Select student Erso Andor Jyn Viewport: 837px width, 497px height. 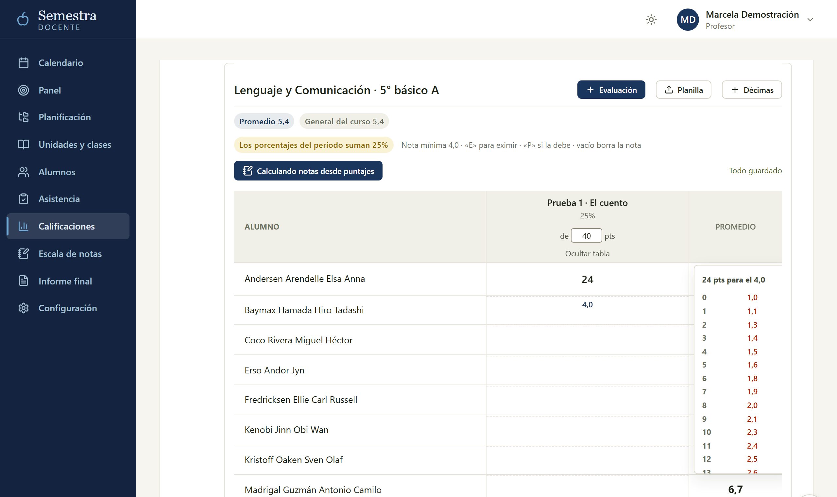tap(274, 370)
